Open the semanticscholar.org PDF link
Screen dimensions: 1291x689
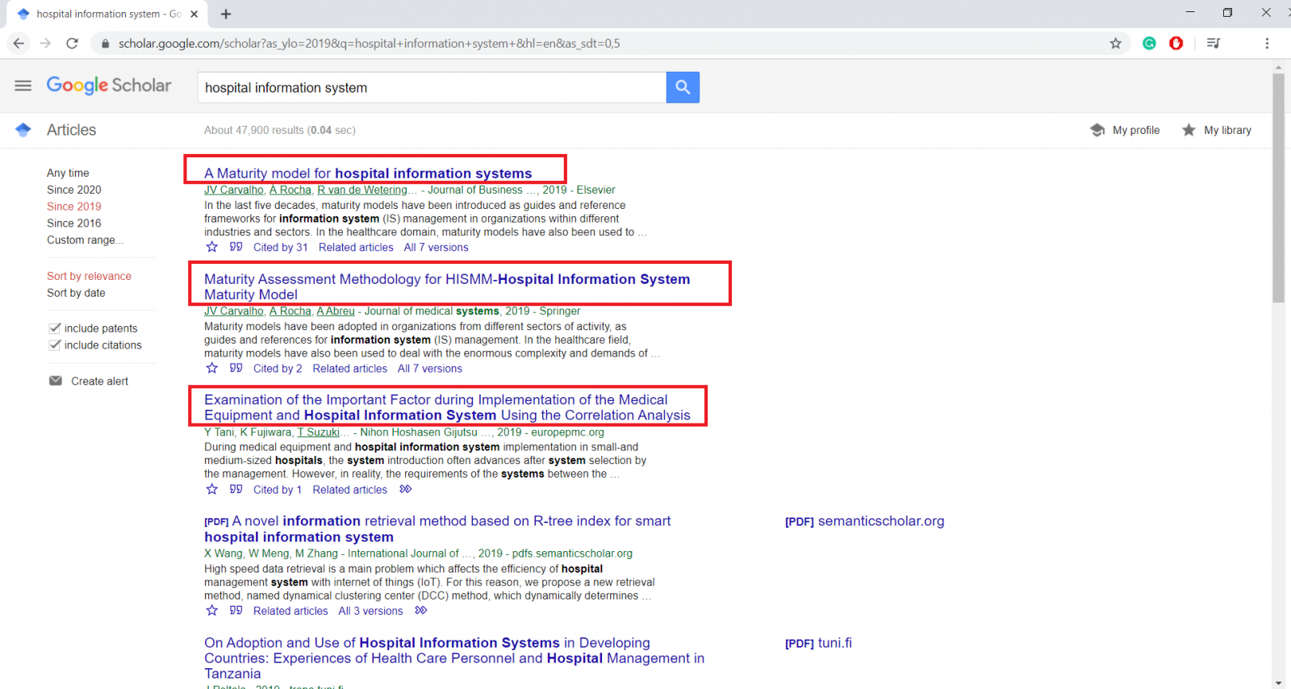coord(864,521)
